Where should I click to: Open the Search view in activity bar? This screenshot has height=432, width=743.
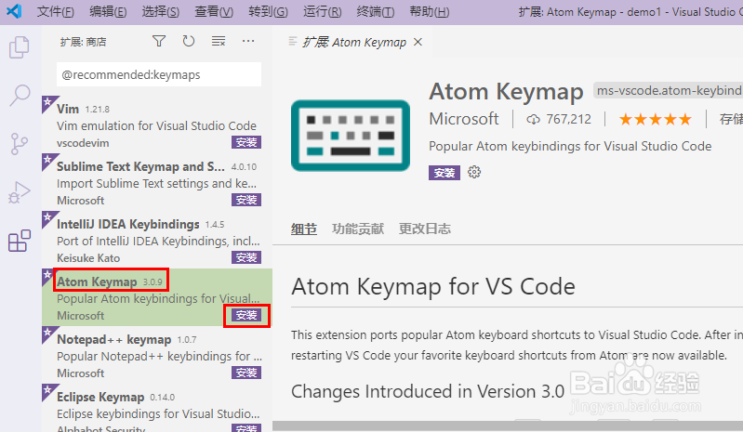click(x=20, y=95)
